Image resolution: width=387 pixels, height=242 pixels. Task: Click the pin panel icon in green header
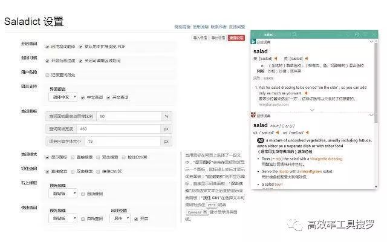coord(365,34)
